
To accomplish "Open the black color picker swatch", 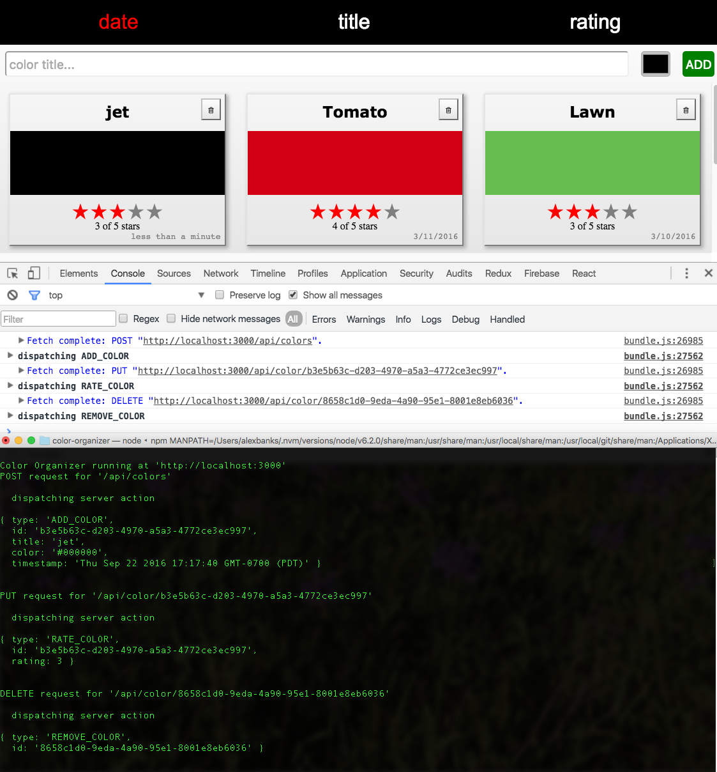I will coord(655,64).
